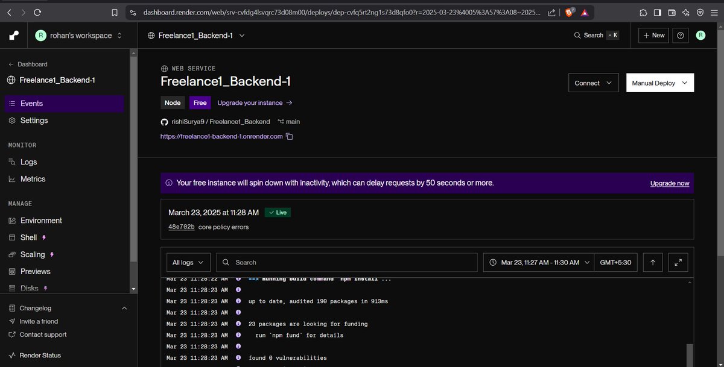Go back in browser history
Viewport: 724px width, 367px height.
[8, 12]
